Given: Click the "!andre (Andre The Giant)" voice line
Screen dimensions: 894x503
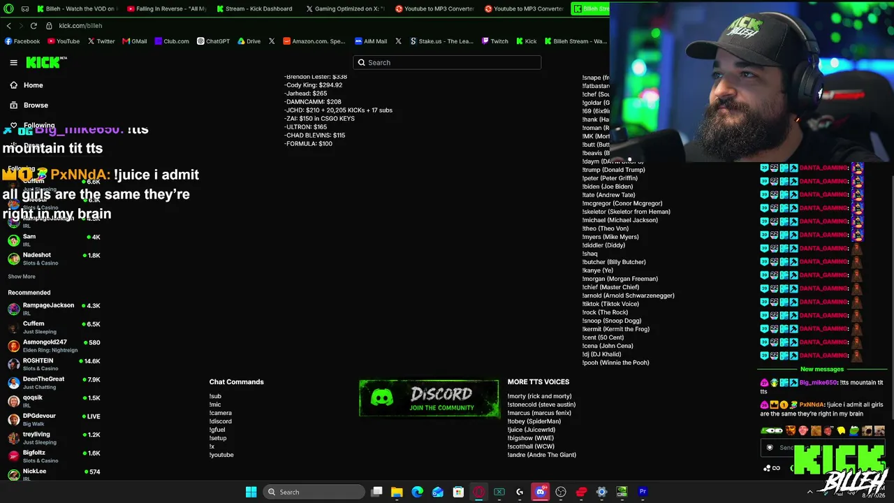Looking at the screenshot, I should pyautogui.click(x=542, y=455).
